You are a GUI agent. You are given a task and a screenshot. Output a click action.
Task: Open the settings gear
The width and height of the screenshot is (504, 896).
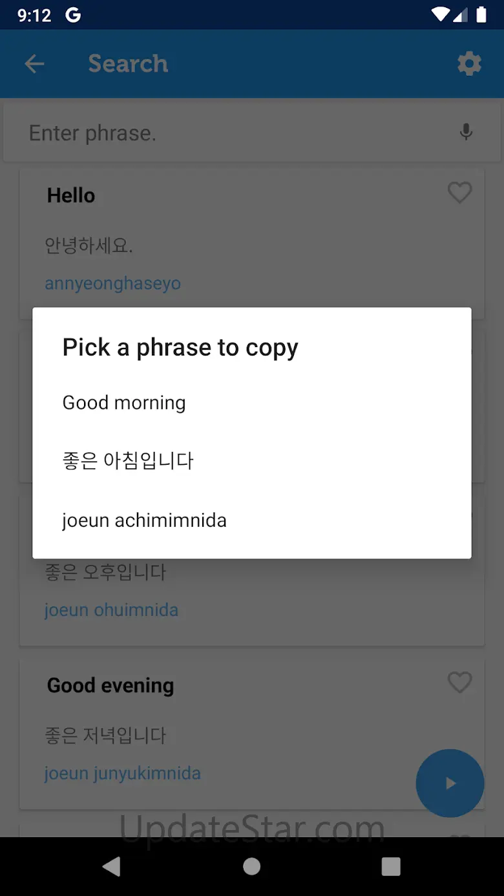(x=469, y=64)
